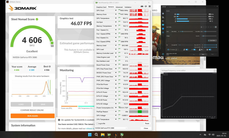Image resolution: width=229 pixels, height=138 pixels.
Task: Enable Log to file checkbox in GPU-Z
Action: click(x=97, y=123)
